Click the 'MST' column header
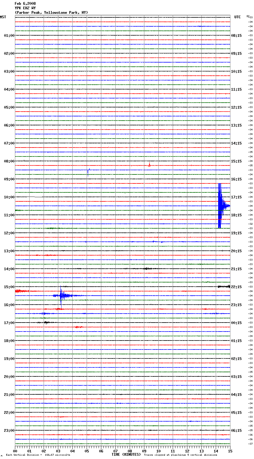 (x=3, y=17)
